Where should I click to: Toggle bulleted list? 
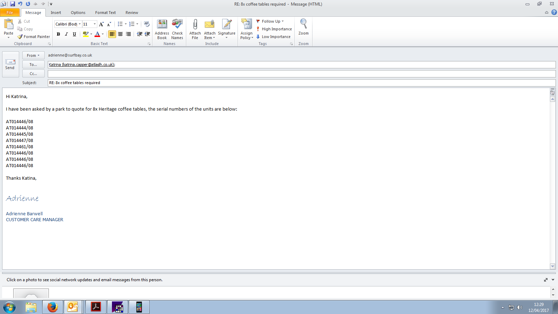coord(120,24)
